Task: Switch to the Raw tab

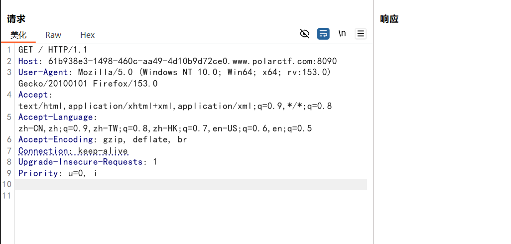Action: pos(53,35)
